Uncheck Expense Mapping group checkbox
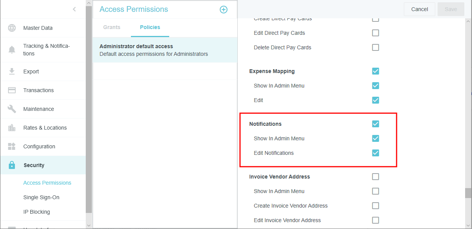472x229 pixels. point(376,71)
